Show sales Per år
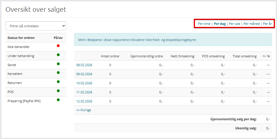 pos(267,24)
